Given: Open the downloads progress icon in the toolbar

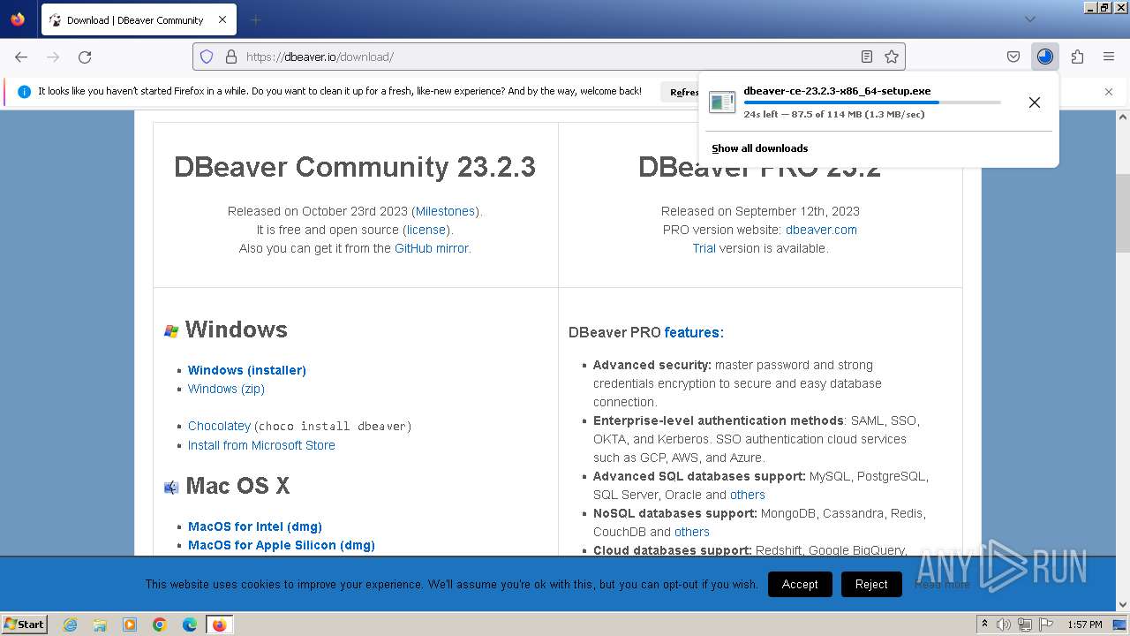Looking at the screenshot, I should (1045, 57).
